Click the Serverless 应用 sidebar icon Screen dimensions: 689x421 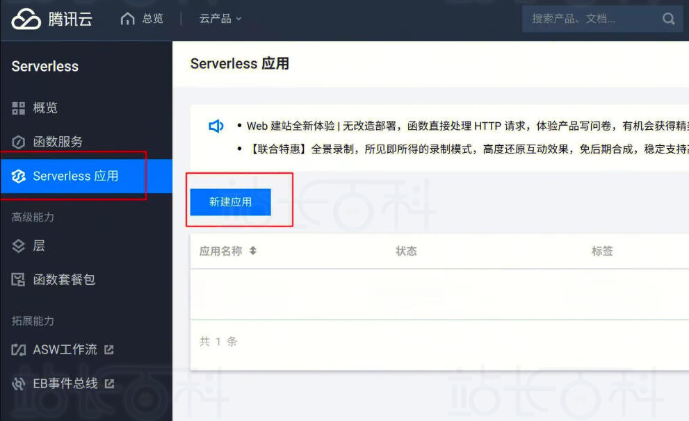pyautogui.click(x=19, y=176)
